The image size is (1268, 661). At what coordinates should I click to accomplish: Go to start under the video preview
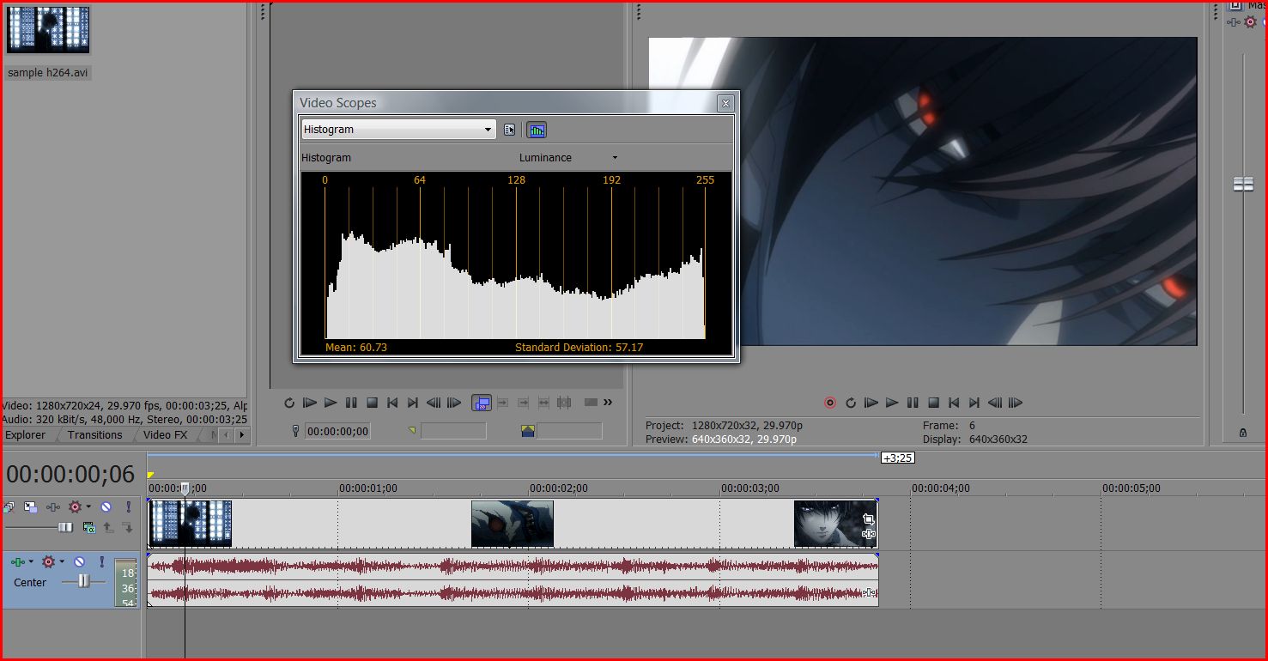(x=954, y=403)
